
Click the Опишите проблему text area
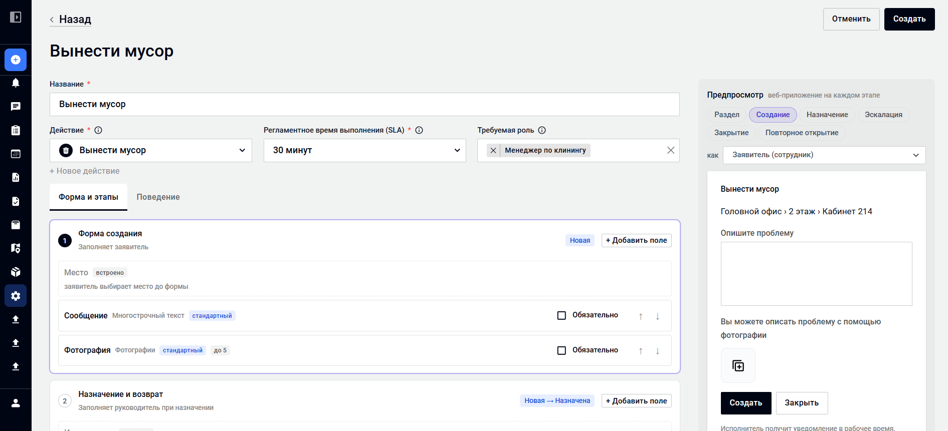tap(816, 274)
